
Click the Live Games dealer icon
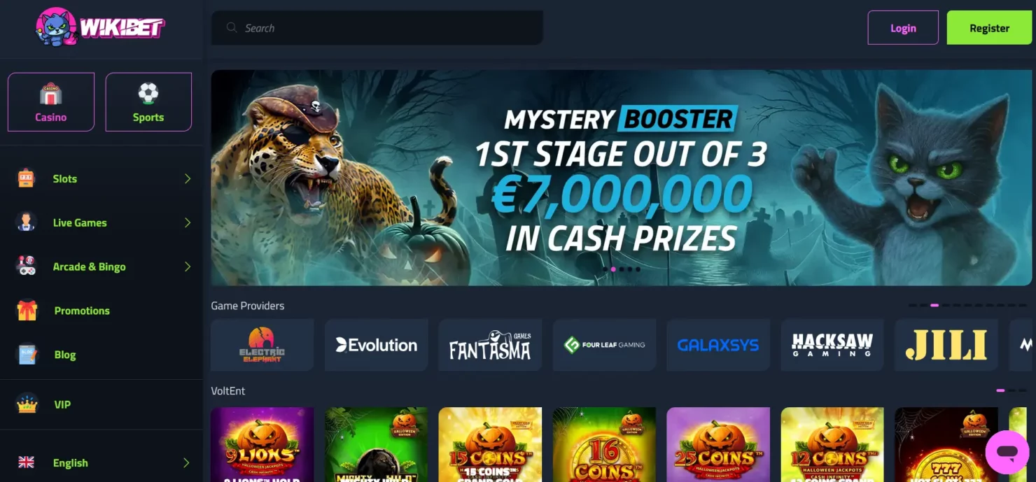tap(26, 222)
